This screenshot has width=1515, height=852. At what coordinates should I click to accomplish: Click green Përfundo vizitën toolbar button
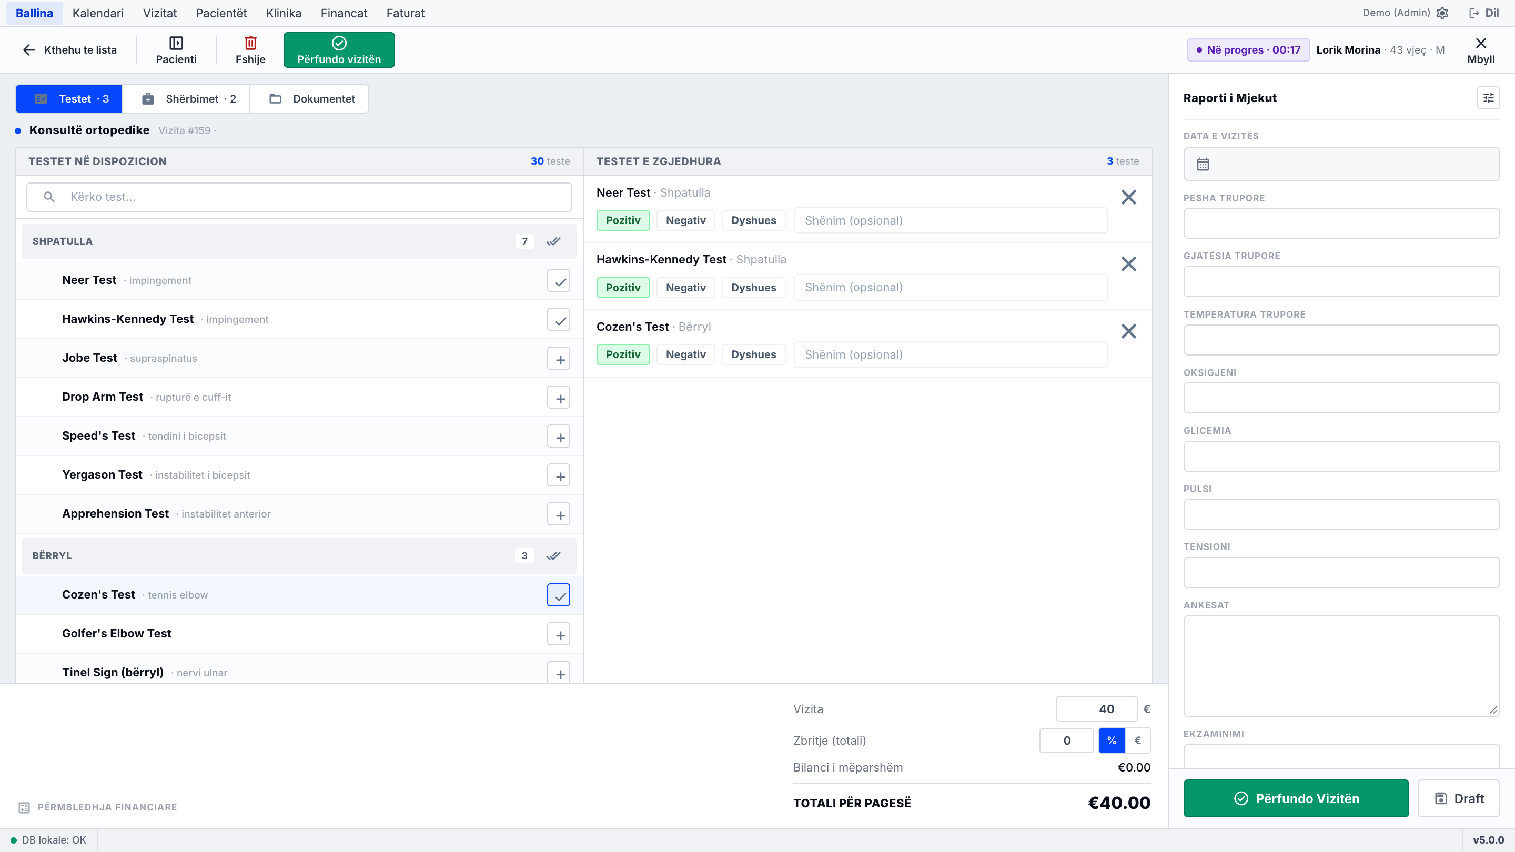[339, 50]
